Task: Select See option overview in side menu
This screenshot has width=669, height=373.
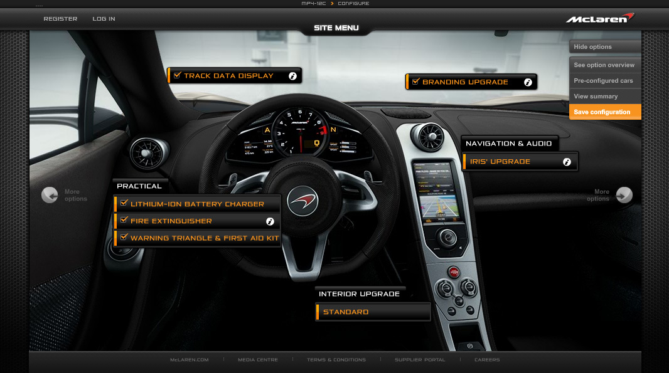Action: (x=605, y=65)
